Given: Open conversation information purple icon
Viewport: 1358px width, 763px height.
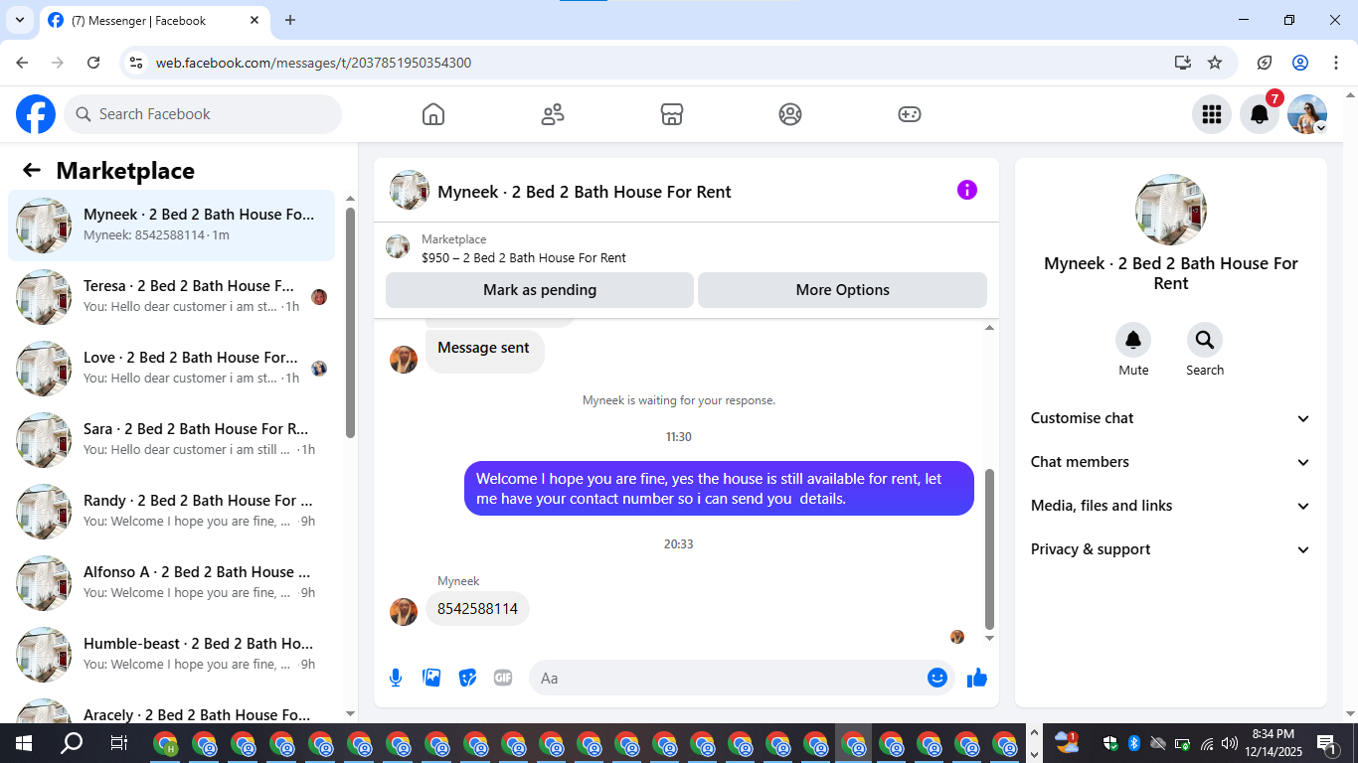Looking at the screenshot, I should tap(967, 190).
